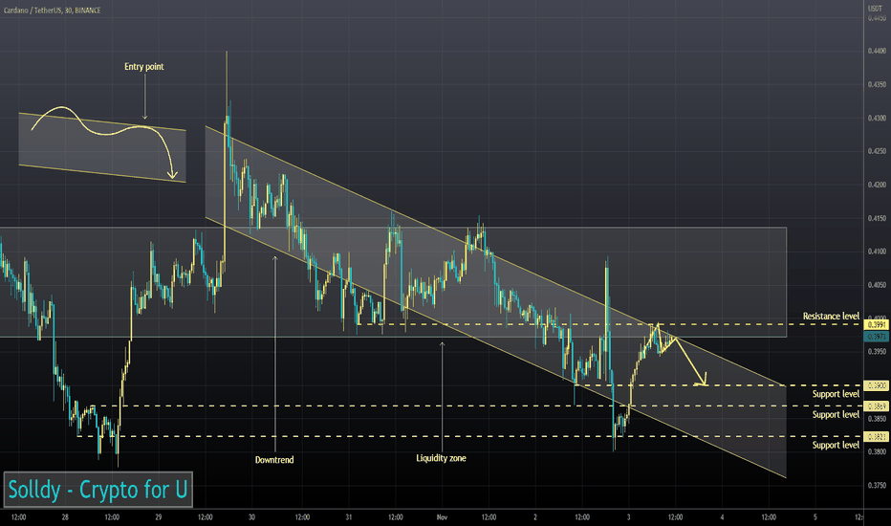Viewport: 891px width, 526px height.
Task: Click the '30' date on time axis
Action: 251,516
